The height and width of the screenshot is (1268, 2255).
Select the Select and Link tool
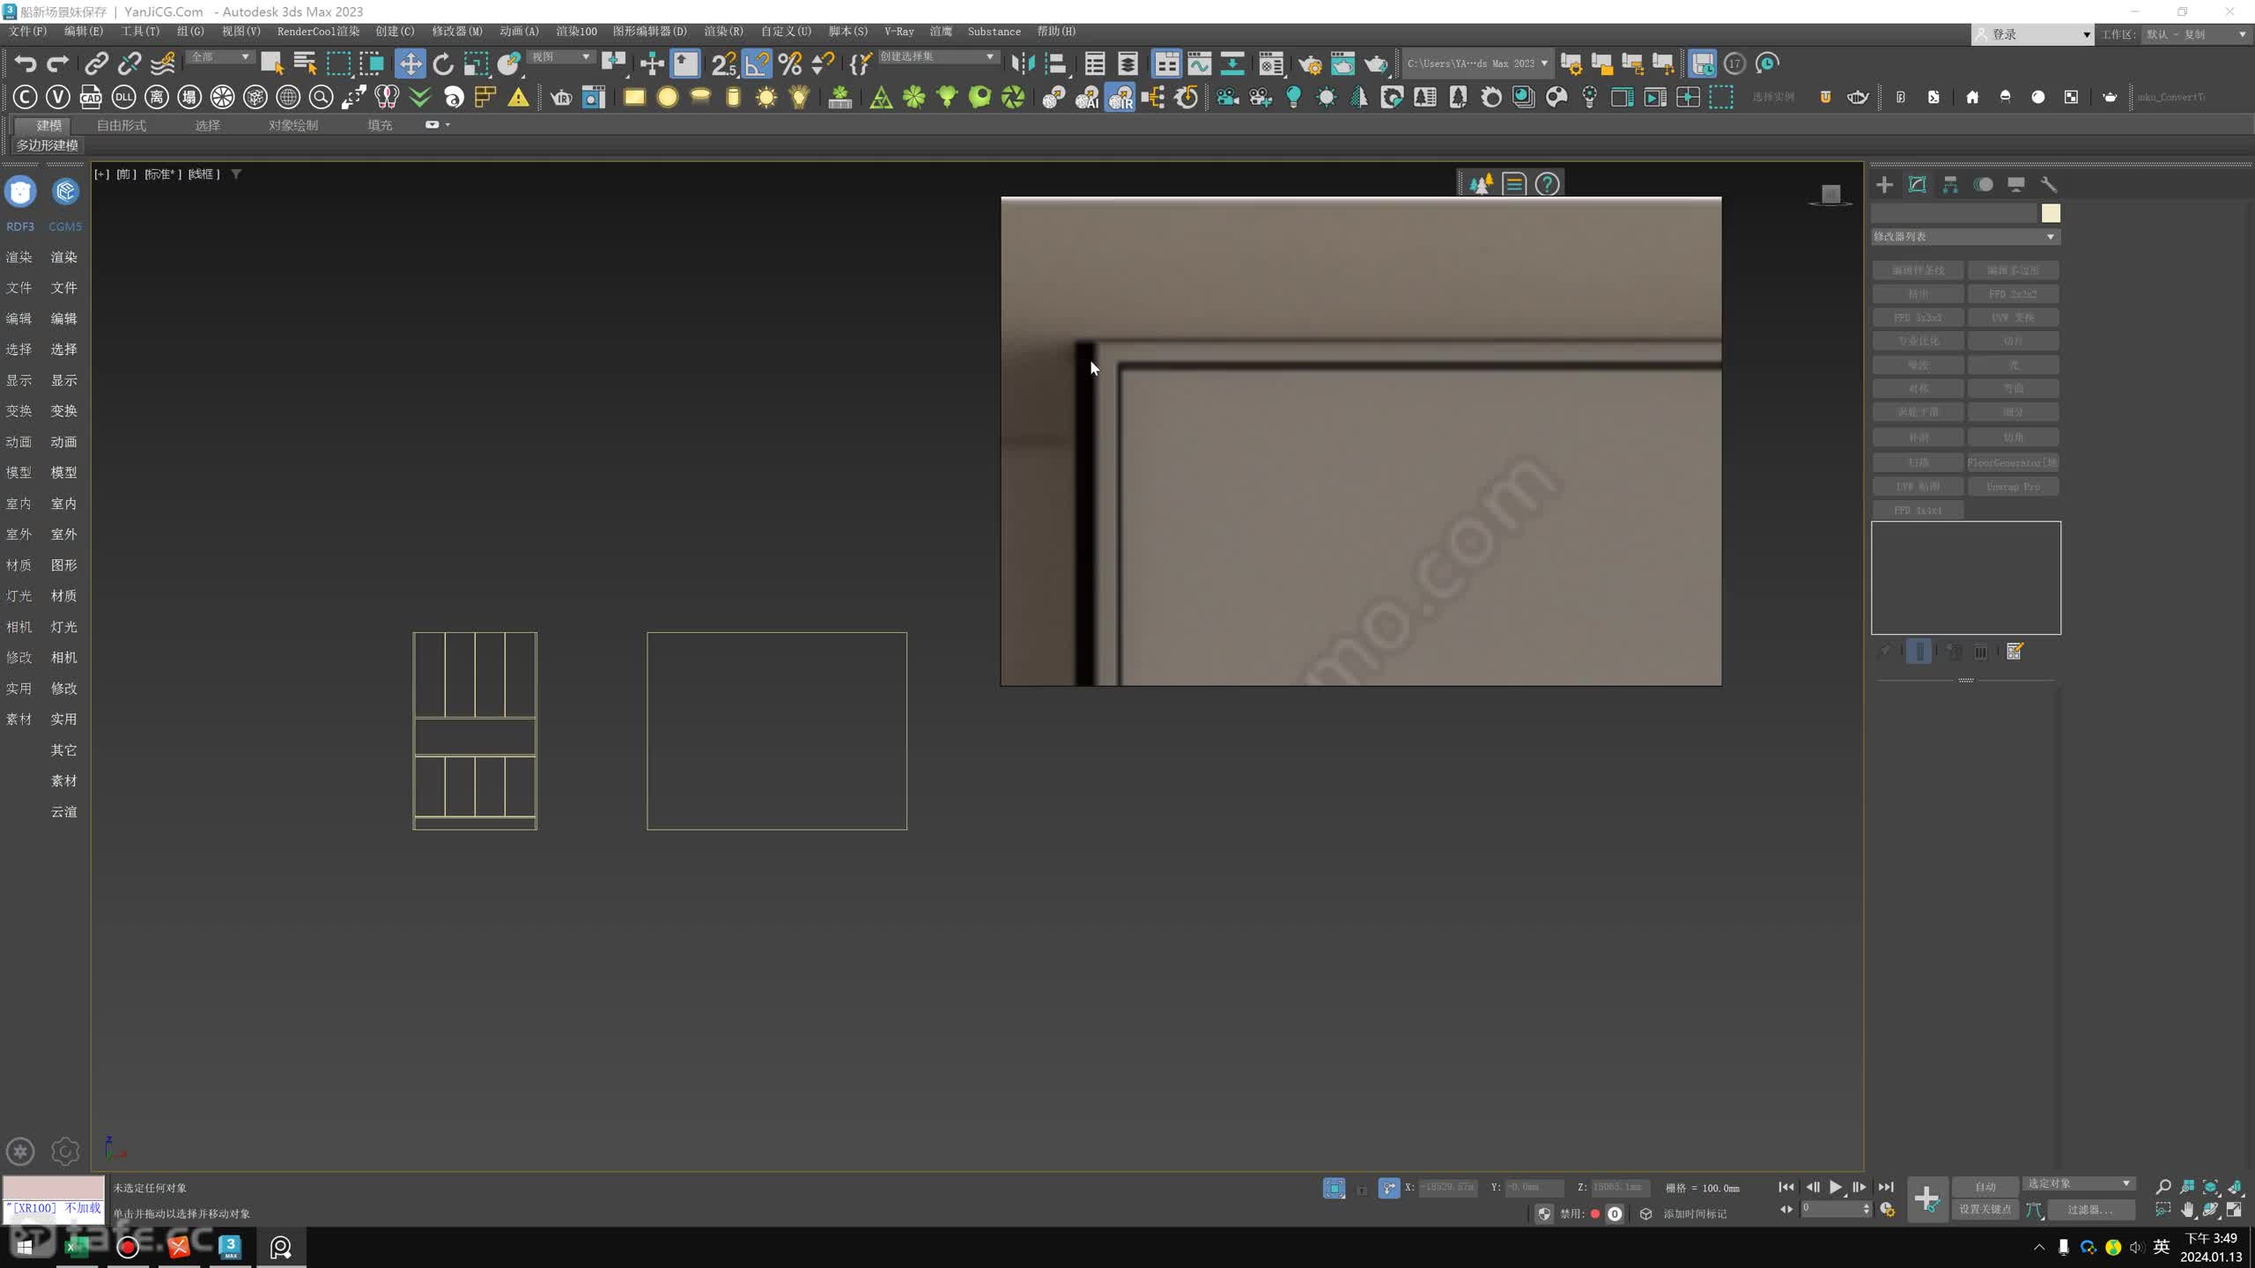tap(96, 63)
